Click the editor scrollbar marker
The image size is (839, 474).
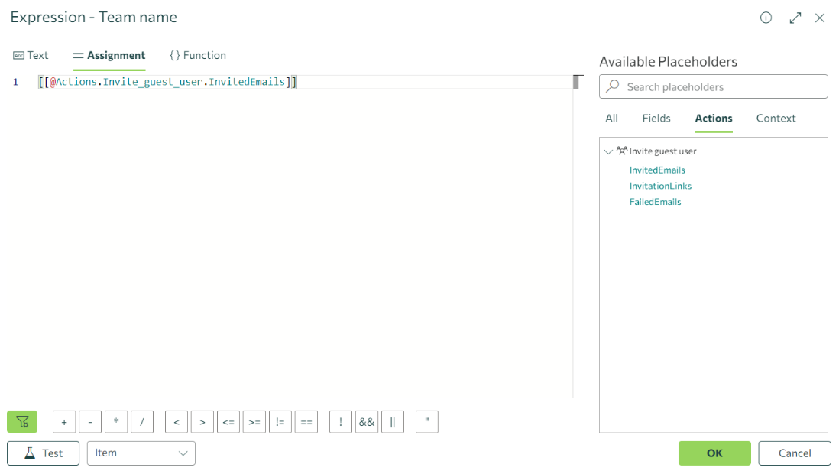(x=577, y=82)
